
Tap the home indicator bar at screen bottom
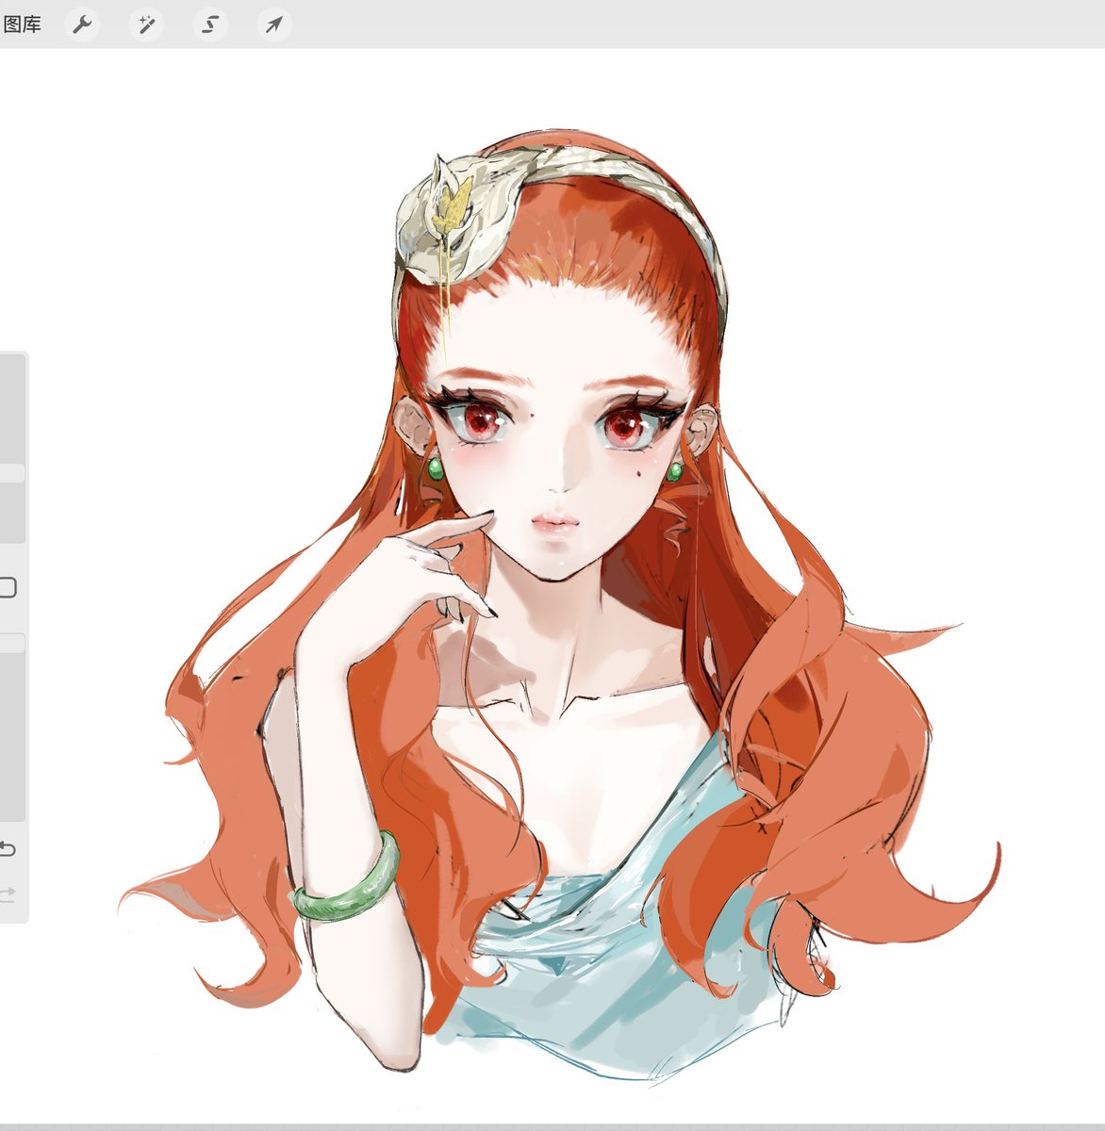552,1126
